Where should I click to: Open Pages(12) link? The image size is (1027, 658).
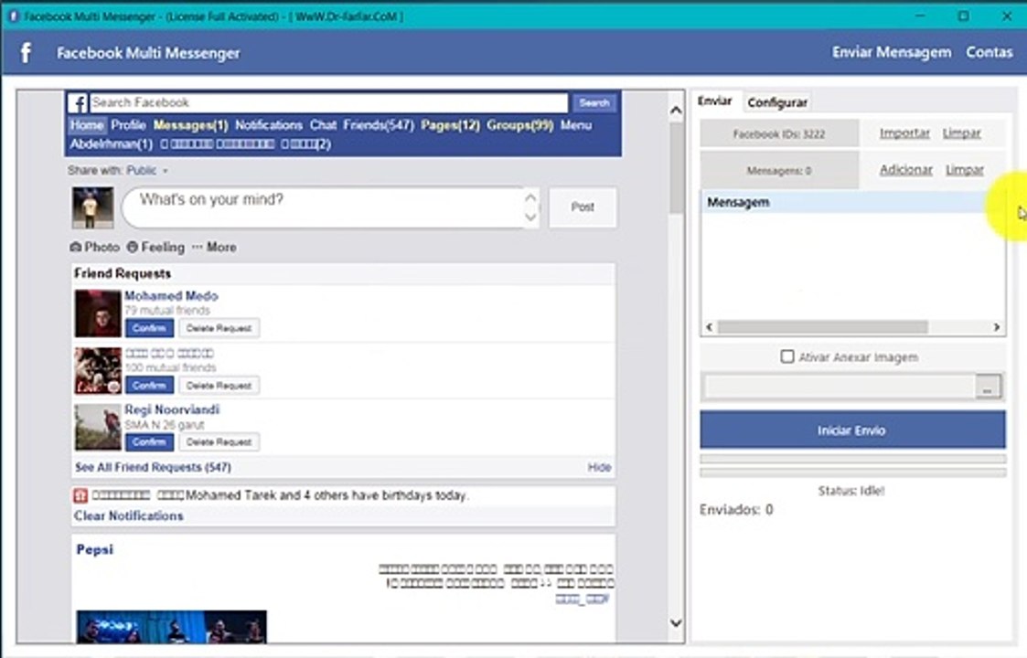click(450, 125)
